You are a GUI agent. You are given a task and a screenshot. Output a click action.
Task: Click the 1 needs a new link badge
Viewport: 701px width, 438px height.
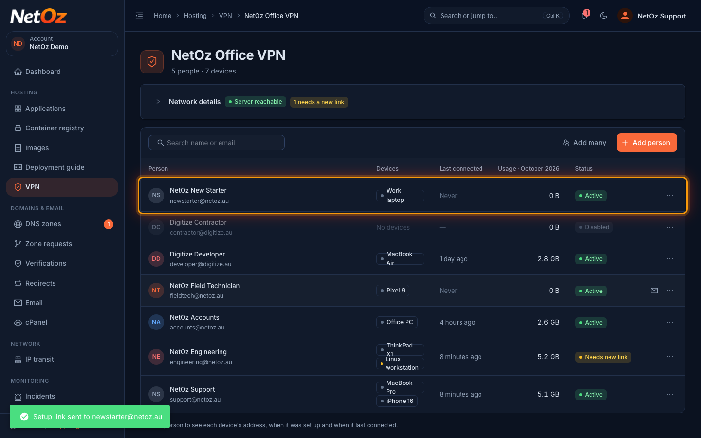(319, 102)
